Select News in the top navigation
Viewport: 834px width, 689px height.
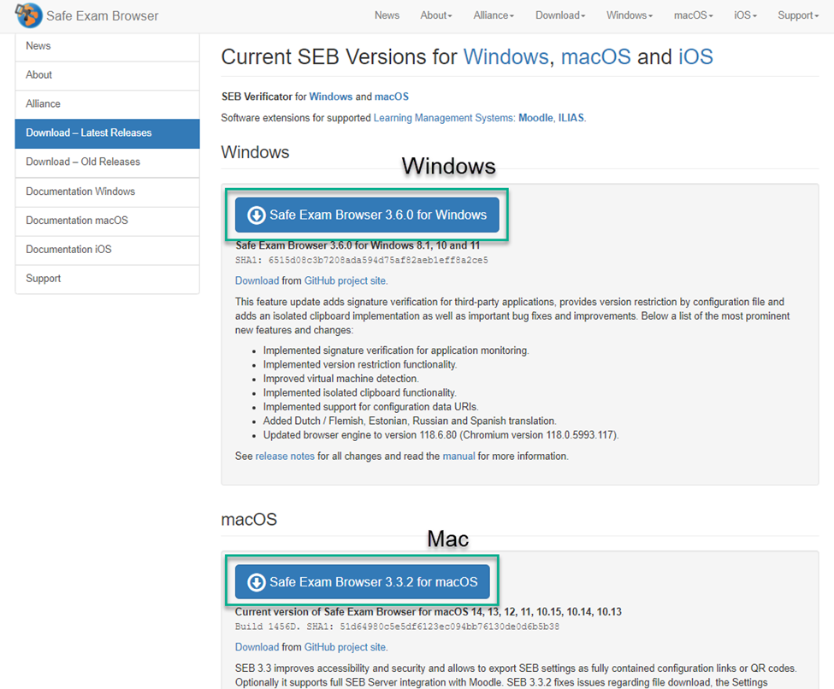point(387,15)
